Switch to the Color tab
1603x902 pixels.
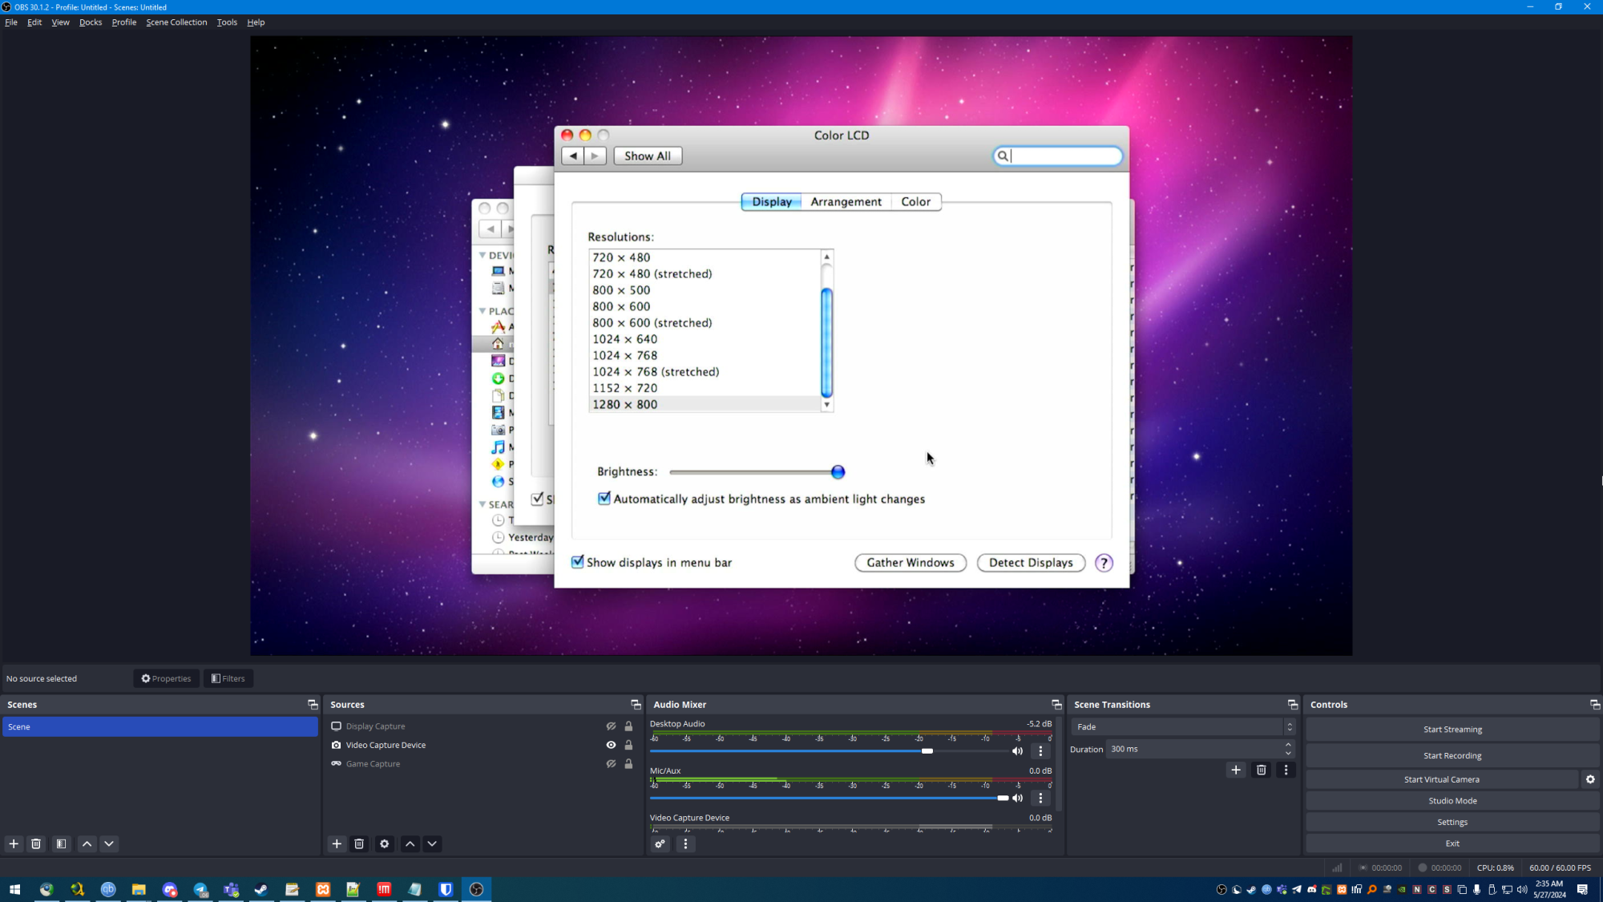tap(915, 202)
